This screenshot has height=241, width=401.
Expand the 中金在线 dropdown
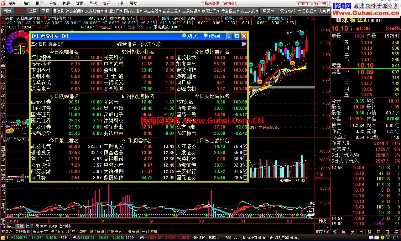(152, 11)
